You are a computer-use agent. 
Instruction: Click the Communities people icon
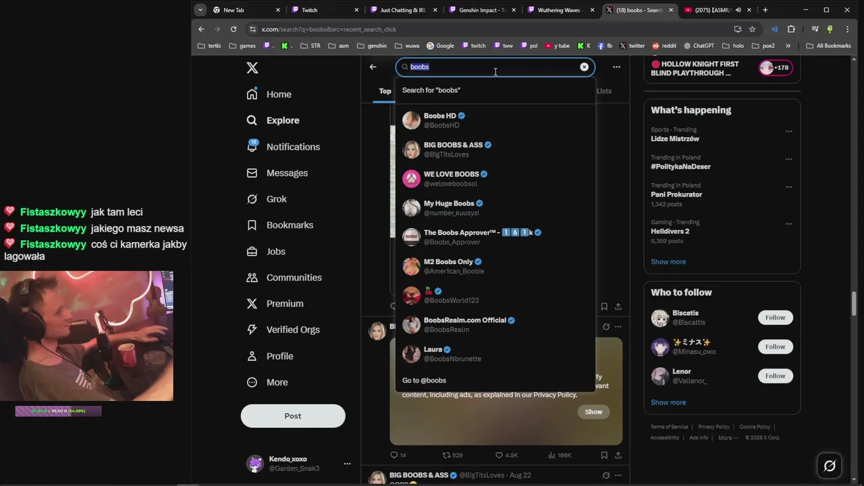click(x=252, y=277)
